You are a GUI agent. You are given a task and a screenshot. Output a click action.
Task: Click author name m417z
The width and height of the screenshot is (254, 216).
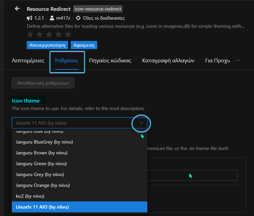pyautogui.click(x=63, y=18)
